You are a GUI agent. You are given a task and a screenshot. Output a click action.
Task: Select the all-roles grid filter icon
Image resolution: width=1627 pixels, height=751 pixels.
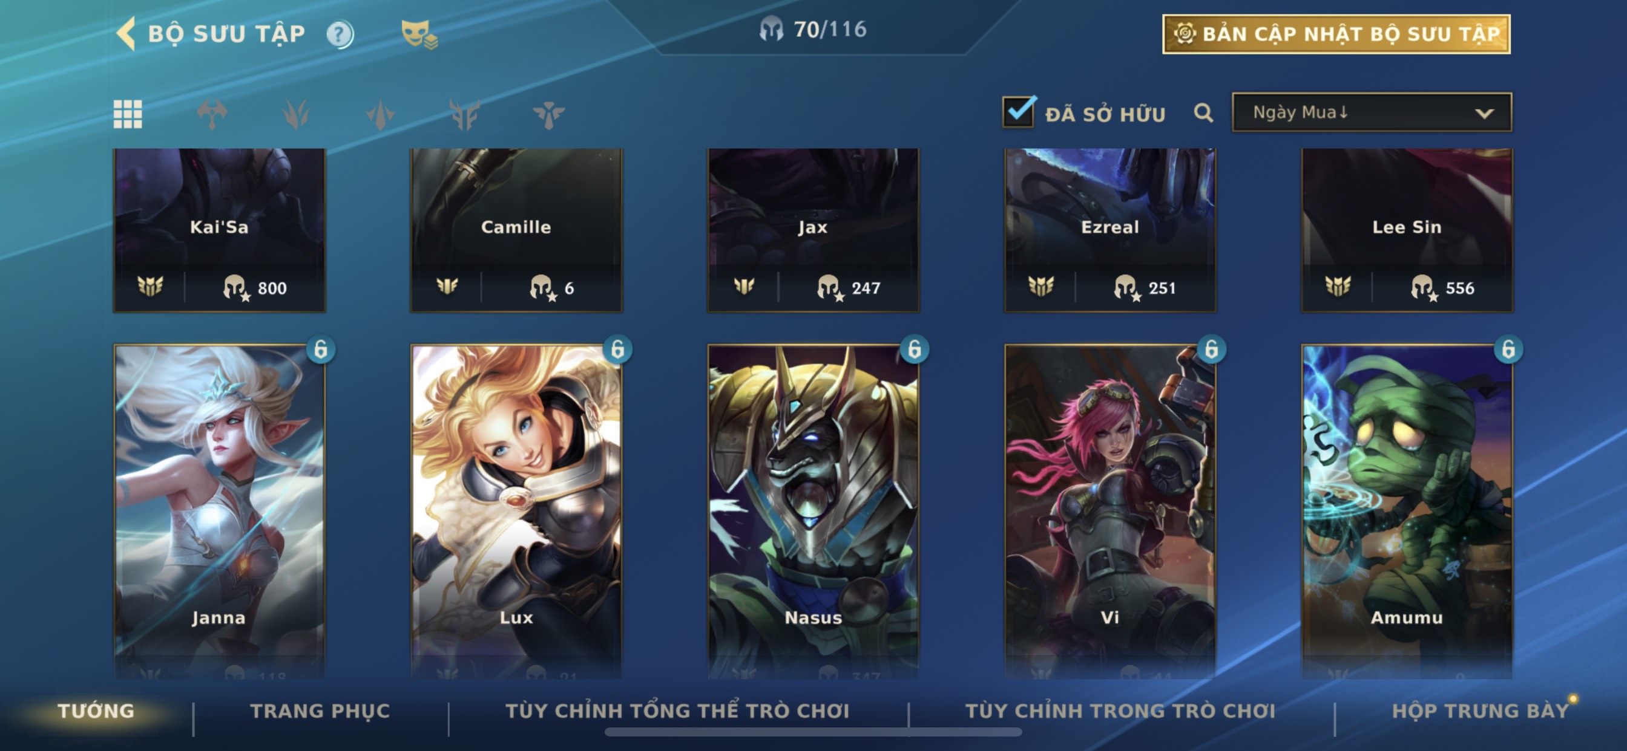128,114
